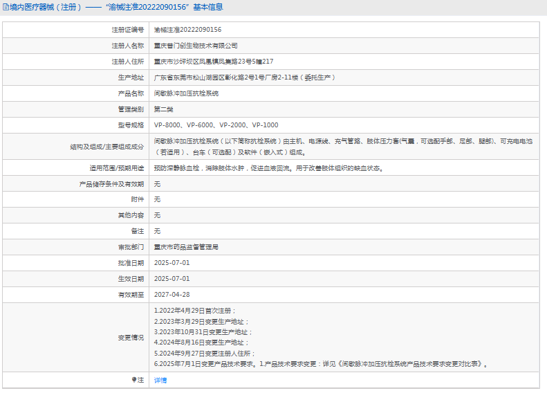Select approving department 重庆市药品监督管理局
Viewport: 547px width, 393px height.
186,247
